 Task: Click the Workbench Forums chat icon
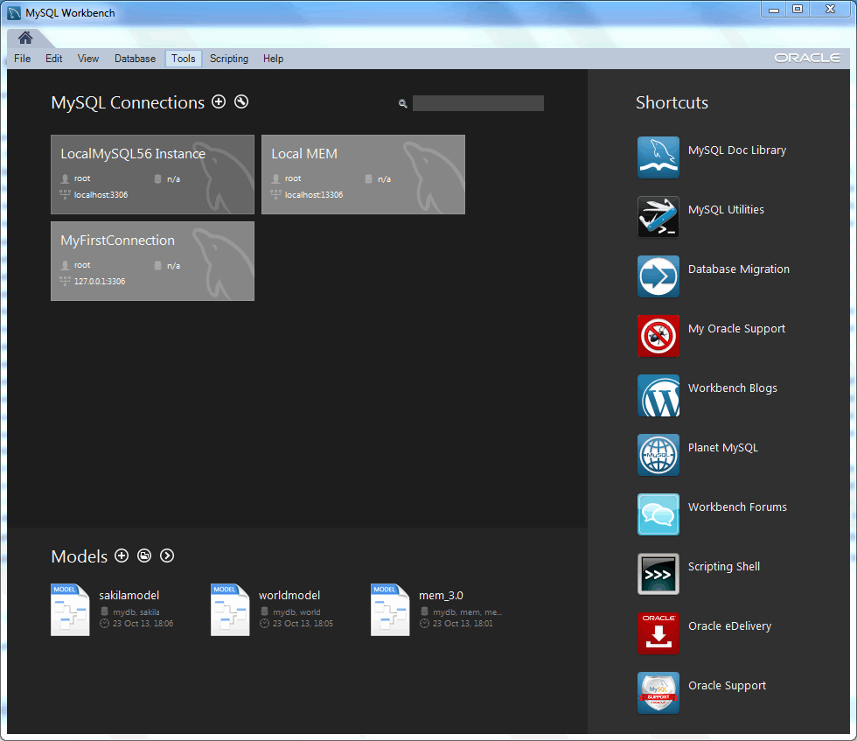pyautogui.click(x=658, y=514)
